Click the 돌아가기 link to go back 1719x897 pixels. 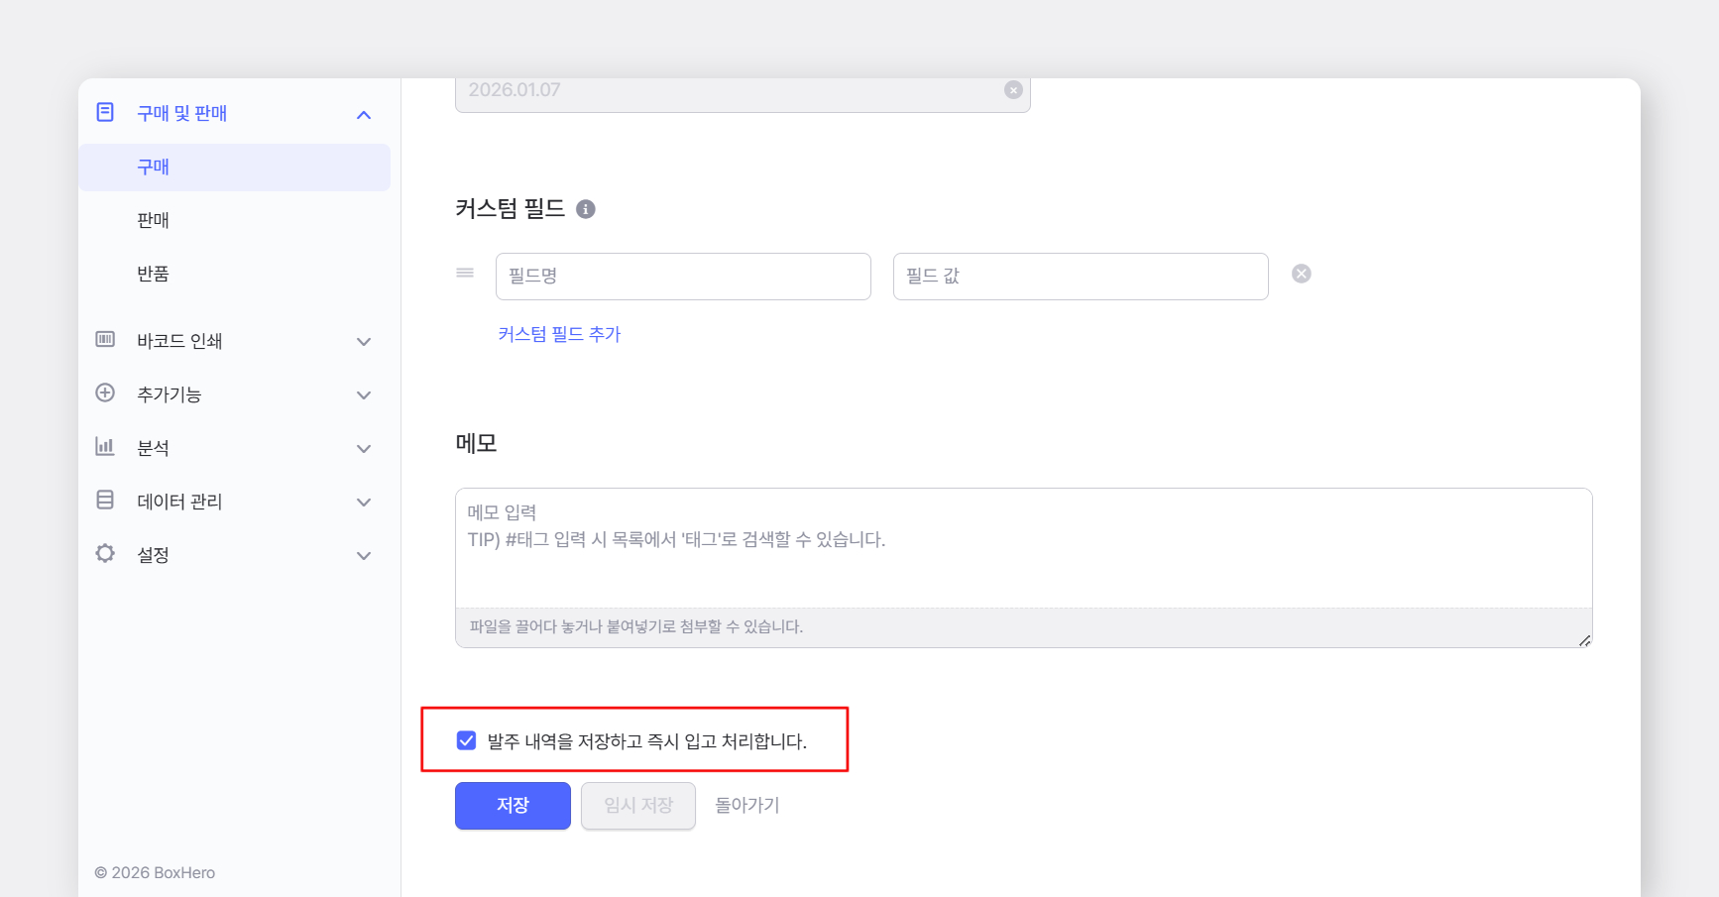tap(747, 806)
